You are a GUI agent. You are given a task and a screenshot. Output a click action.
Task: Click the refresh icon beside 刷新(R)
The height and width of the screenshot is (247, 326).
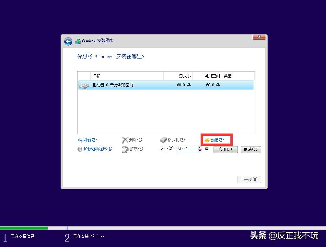pos(80,140)
